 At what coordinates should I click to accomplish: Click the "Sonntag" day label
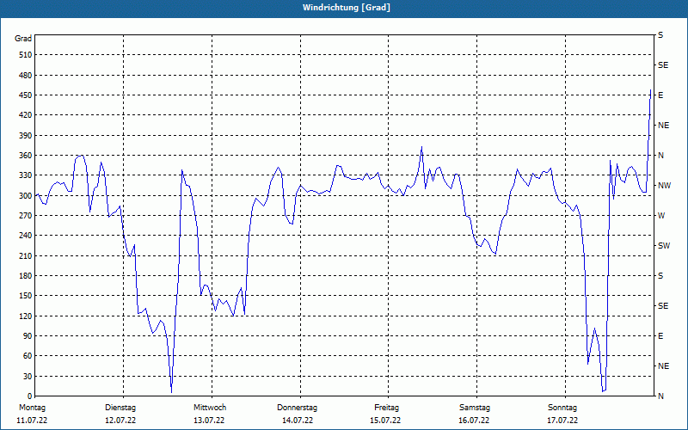pyautogui.click(x=562, y=408)
